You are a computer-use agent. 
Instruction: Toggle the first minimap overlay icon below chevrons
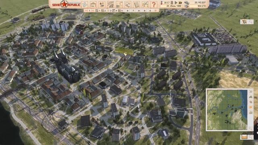click(250, 97)
